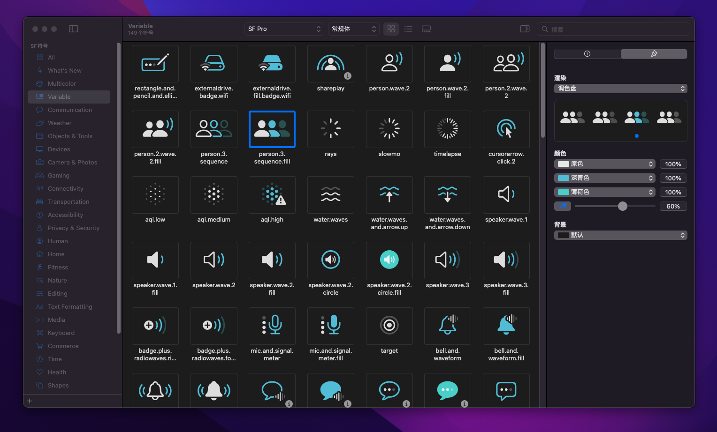
Task: Pick the person.3.sequence symbol
Action: coord(214,129)
